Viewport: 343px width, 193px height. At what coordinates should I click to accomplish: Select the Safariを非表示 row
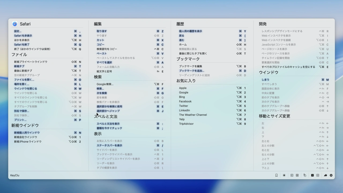pyautogui.click(x=48, y=36)
